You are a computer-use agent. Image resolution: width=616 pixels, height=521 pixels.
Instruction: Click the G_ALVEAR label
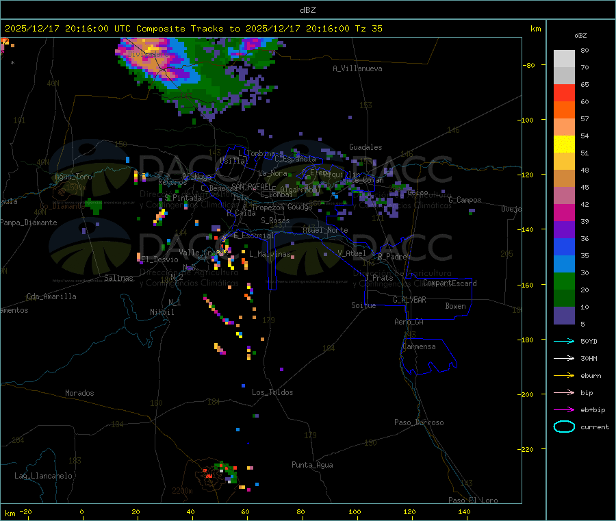(x=409, y=300)
